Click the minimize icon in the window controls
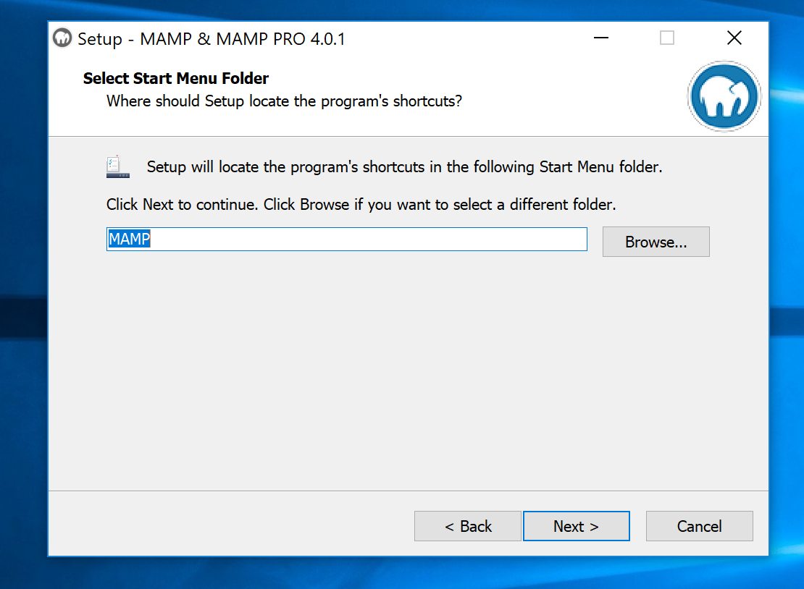This screenshot has height=589, width=804. (x=600, y=38)
